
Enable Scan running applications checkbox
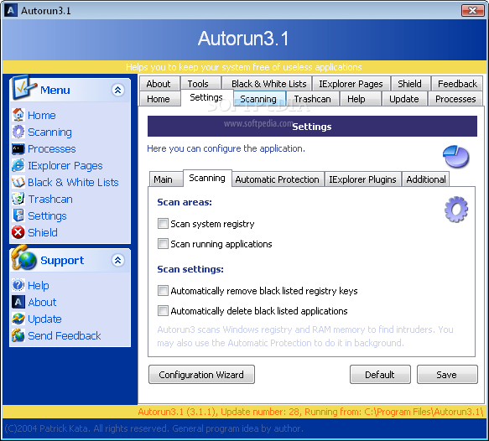[163, 243]
